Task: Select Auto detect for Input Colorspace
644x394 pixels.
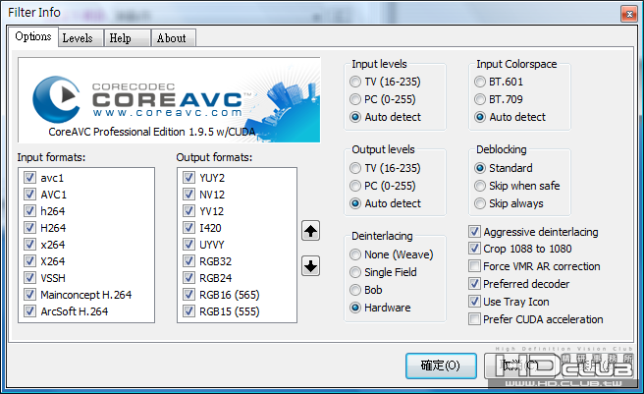Action: pos(480,117)
